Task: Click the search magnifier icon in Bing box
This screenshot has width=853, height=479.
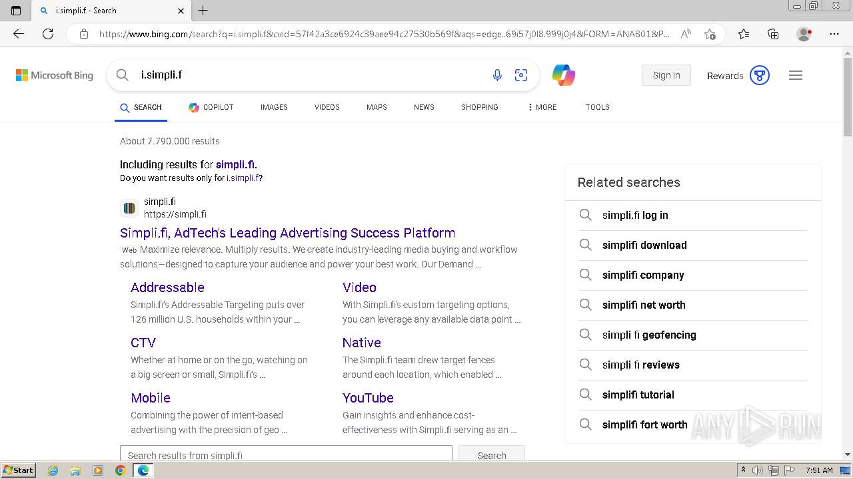Action: pyautogui.click(x=123, y=75)
